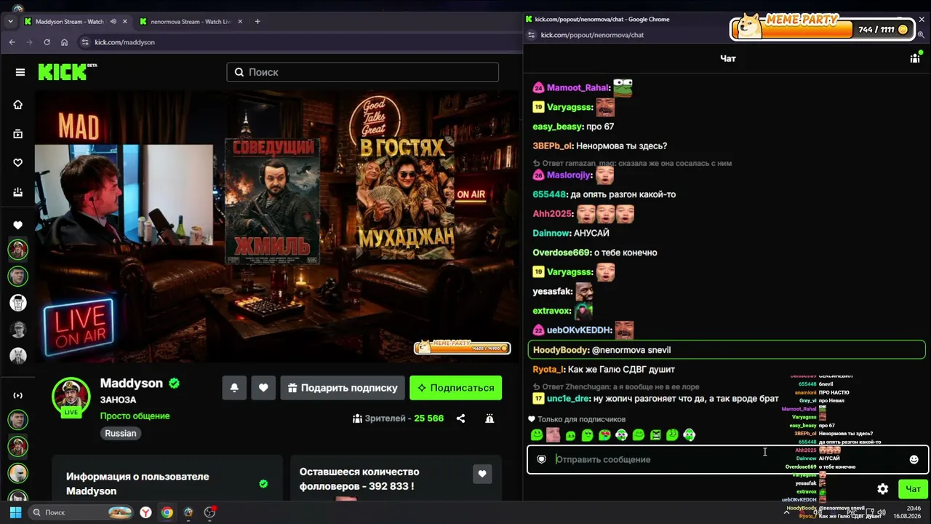
Task: Click the Зрителей - 25 566 viewer count
Action: [x=398, y=418]
